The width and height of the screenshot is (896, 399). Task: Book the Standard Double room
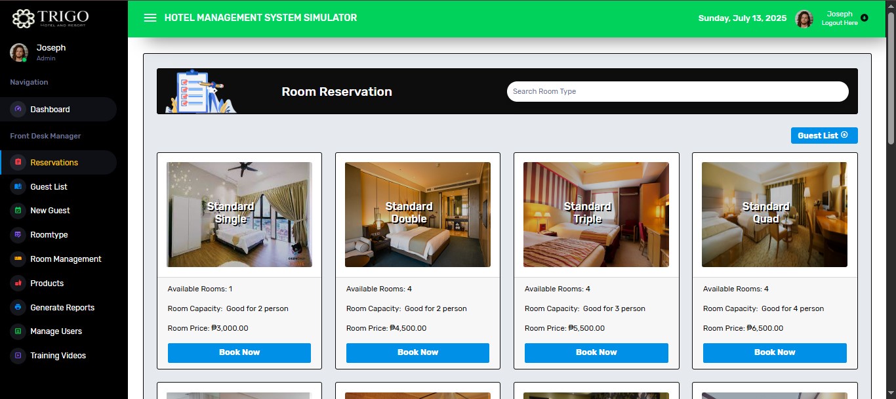(418, 353)
